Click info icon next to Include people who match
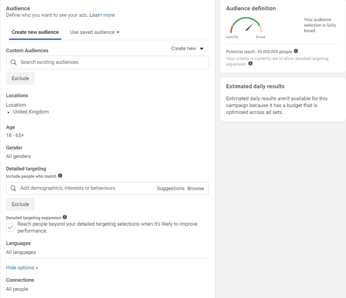Screen dimensions: 346x298 pos(60,176)
